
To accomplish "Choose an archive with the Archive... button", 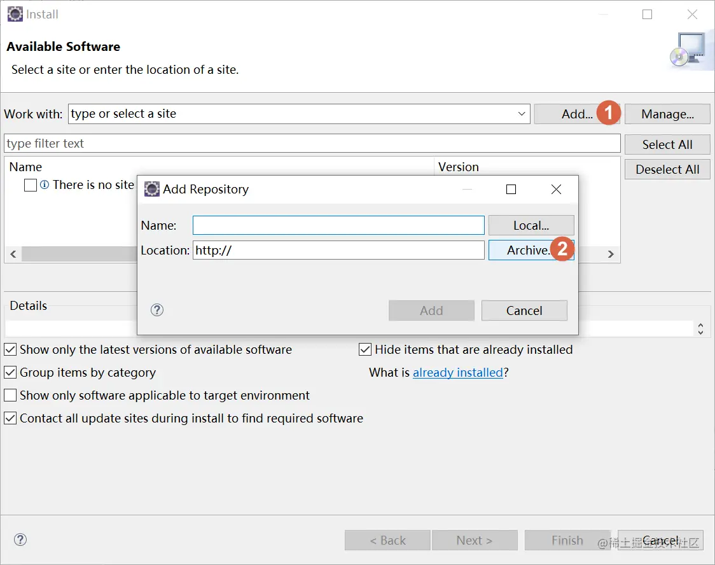I will pyautogui.click(x=531, y=250).
